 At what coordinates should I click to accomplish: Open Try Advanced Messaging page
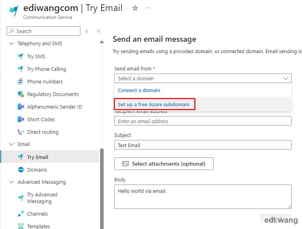[42, 198]
